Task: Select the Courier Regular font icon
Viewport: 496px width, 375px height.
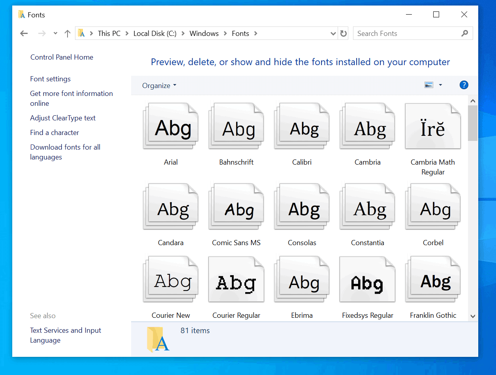Action: (x=236, y=279)
